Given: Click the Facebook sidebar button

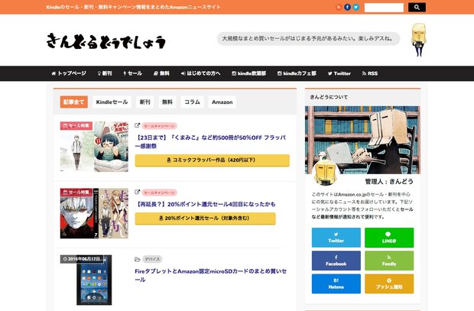Looking at the screenshot, I should coord(336,261).
